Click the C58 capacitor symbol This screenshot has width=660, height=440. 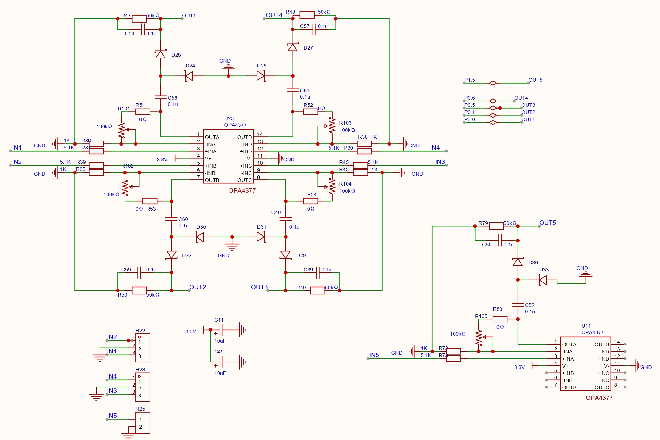[160, 97]
